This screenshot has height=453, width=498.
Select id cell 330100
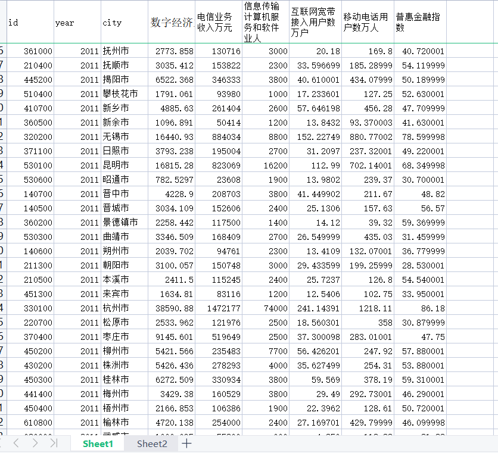pyautogui.click(x=30, y=308)
